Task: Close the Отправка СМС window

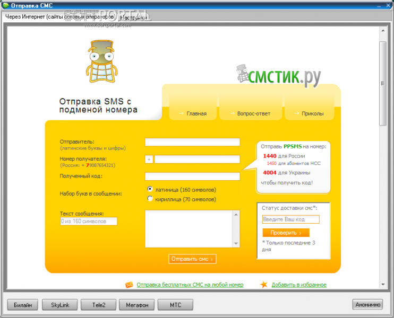Action: [x=389, y=5]
